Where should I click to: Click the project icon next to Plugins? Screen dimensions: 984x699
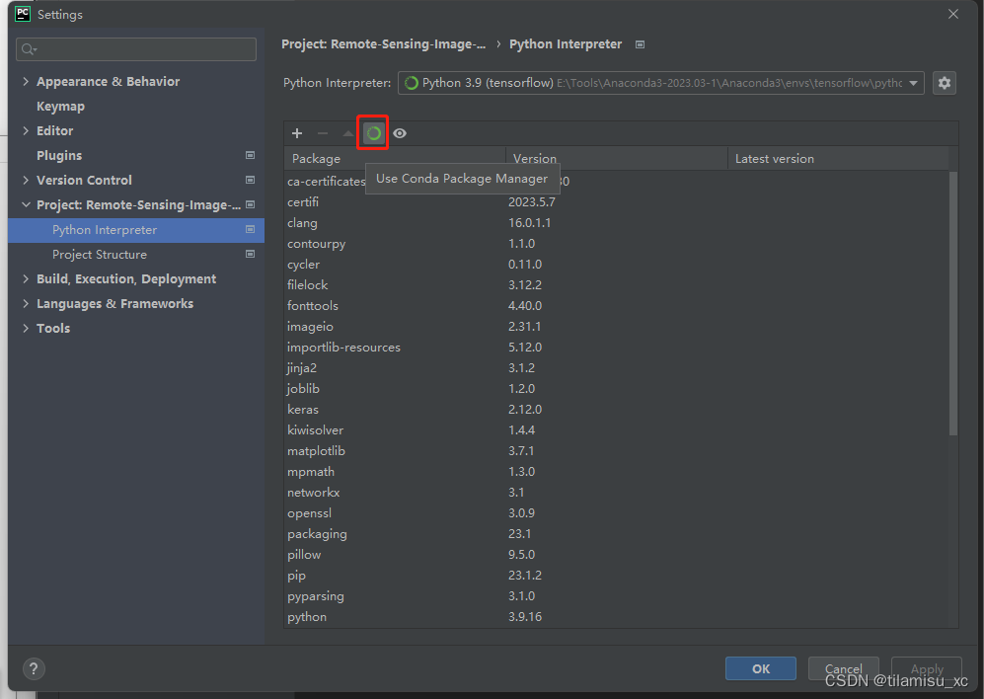[x=251, y=155]
